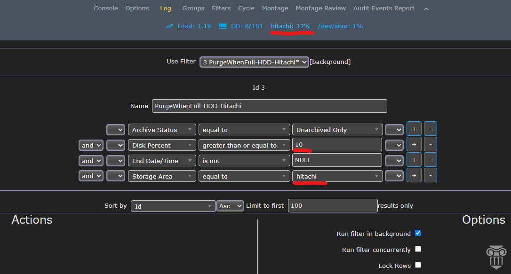This screenshot has height=274, width=511.
Task: Open the 'and' conjunction dropdown for Disk Percent
Action: coord(91,145)
